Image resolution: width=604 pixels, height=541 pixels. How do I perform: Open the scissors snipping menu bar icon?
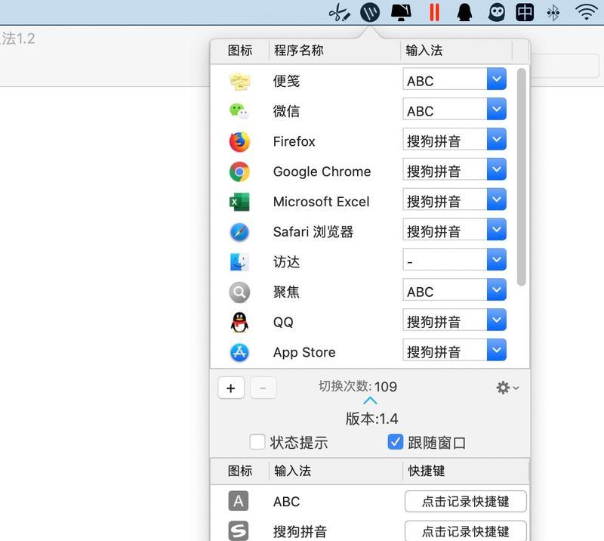[339, 12]
